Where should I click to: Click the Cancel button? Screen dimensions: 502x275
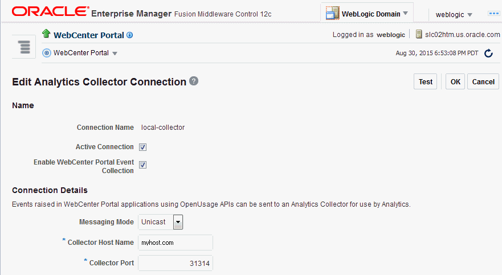point(483,81)
